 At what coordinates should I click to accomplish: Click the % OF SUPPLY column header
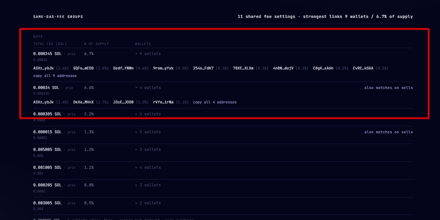(x=96, y=44)
